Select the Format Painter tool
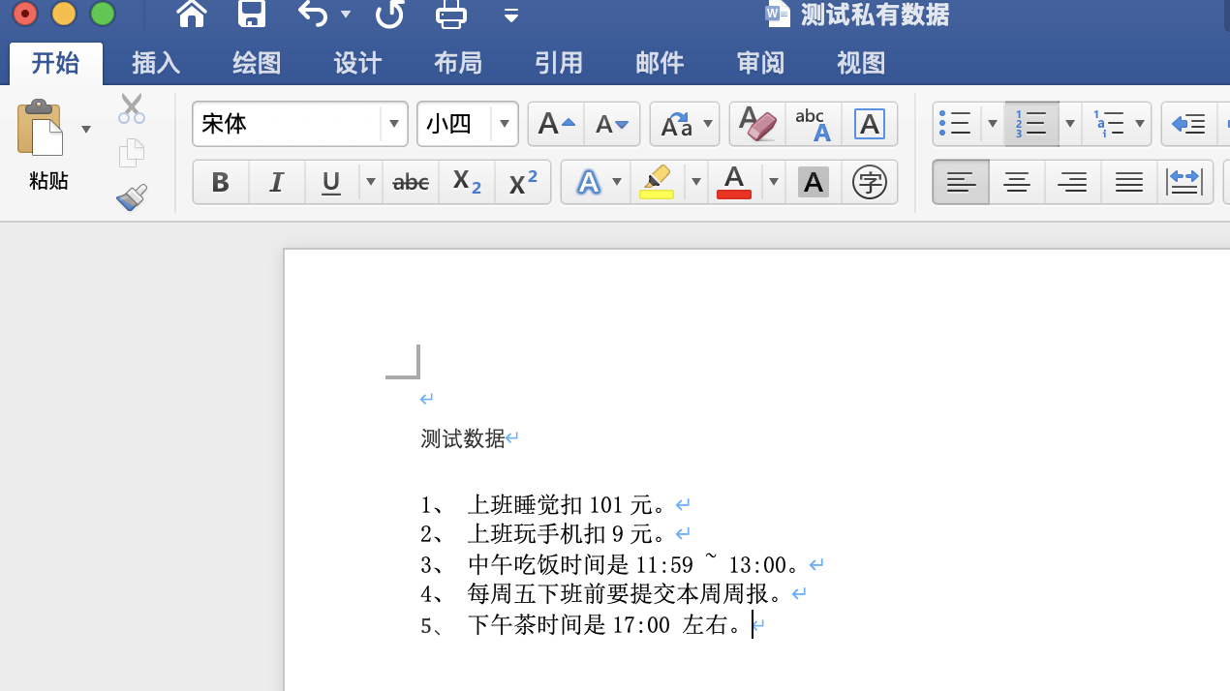The image size is (1230, 691). click(x=131, y=196)
